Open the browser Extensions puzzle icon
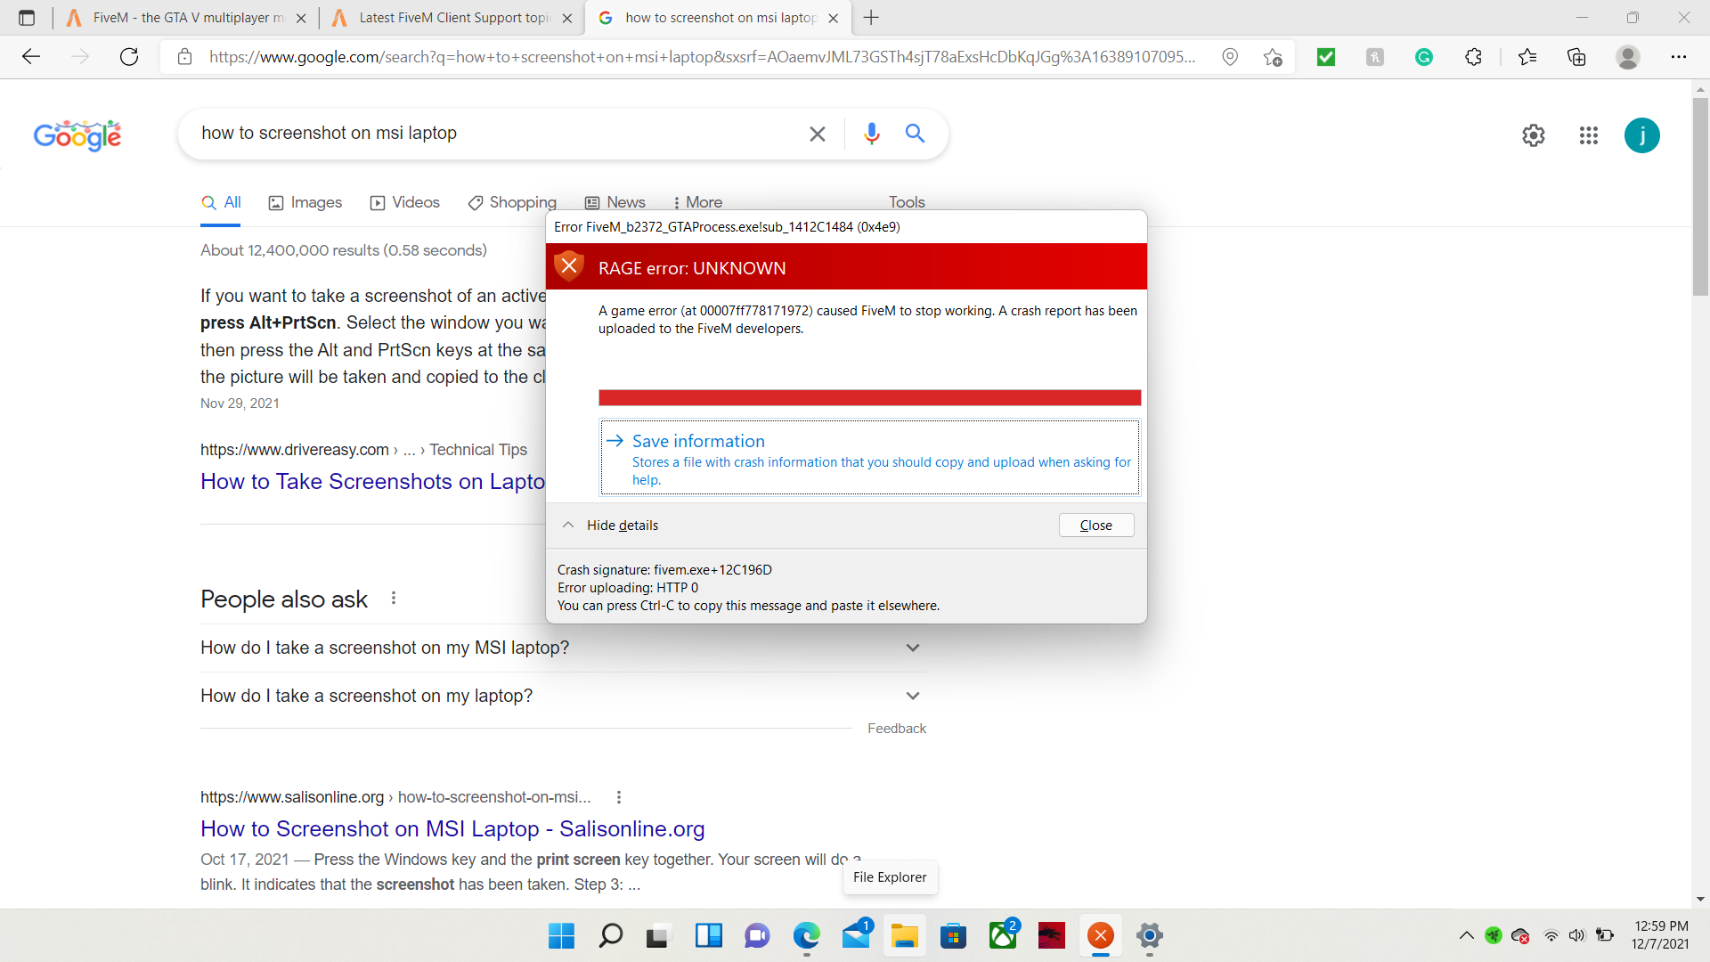 coord(1474,56)
